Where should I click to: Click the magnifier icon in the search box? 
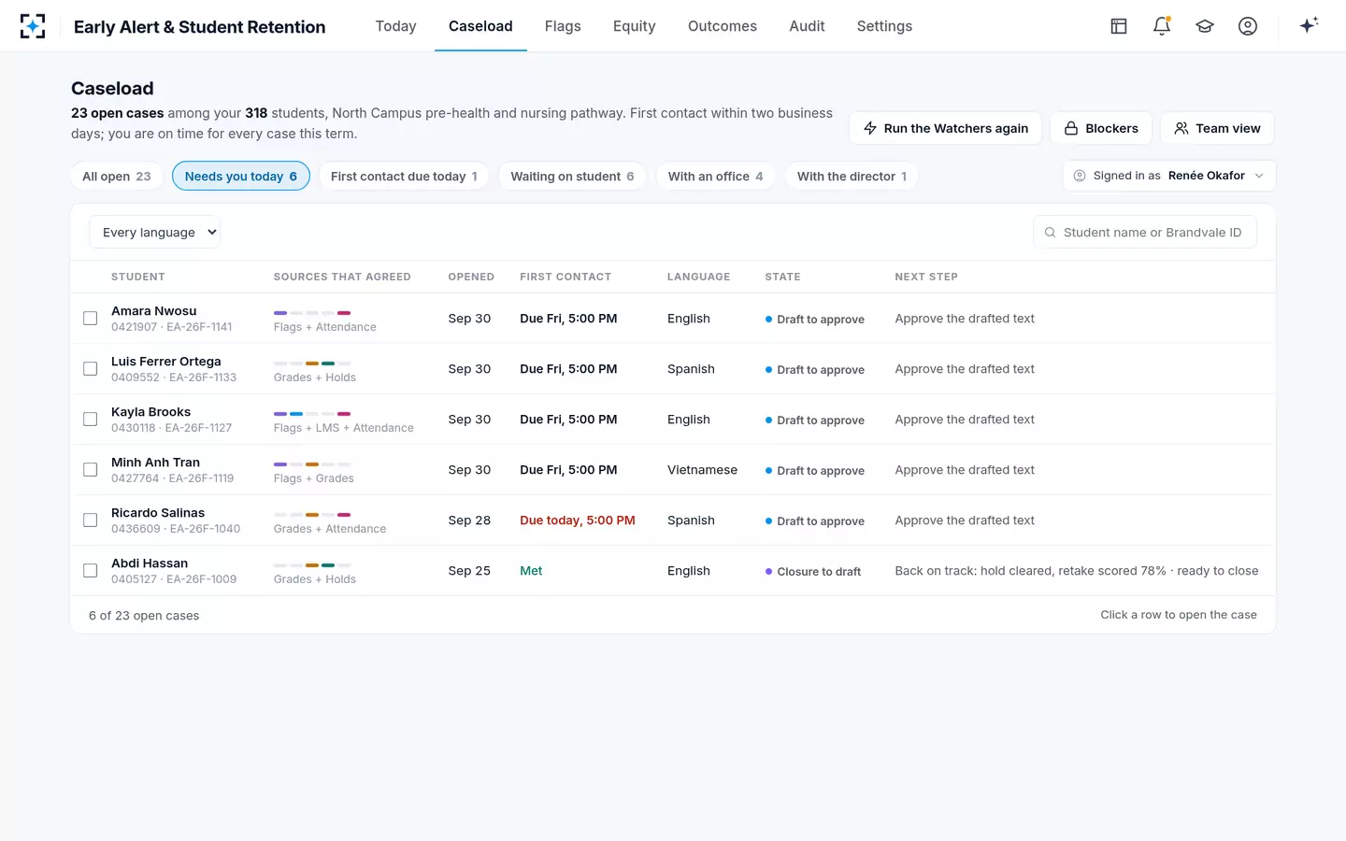(x=1050, y=233)
